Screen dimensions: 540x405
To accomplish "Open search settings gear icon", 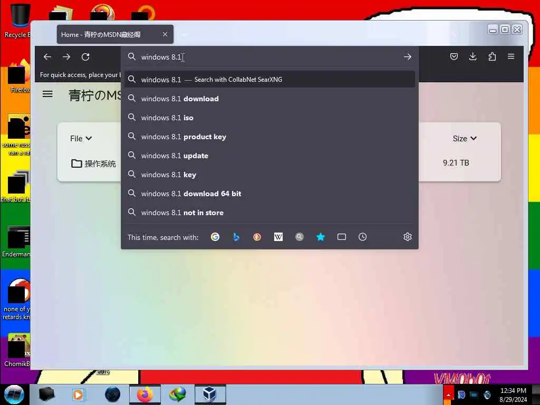I will [x=408, y=237].
